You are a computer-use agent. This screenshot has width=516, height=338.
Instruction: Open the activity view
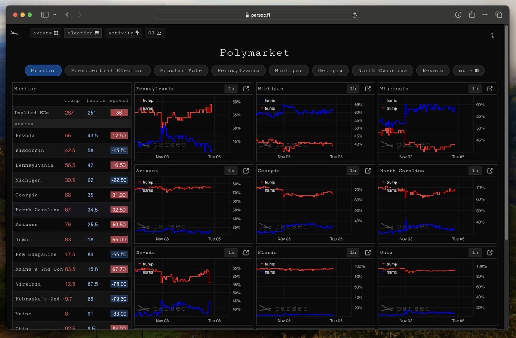[x=123, y=33]
